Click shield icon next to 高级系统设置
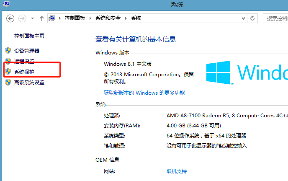The width and height of the screenshot is (288, 181). (x=8, y=82)
